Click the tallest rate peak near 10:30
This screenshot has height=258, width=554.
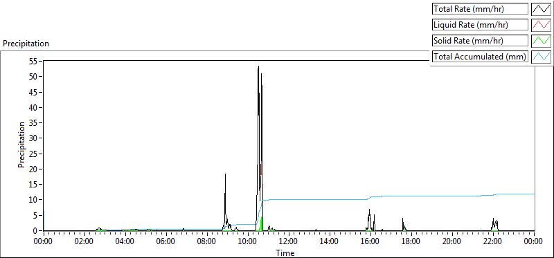[258, 66]
